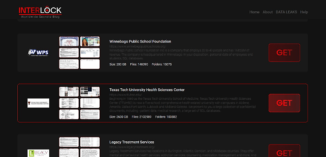Open the Texas Tech University Health Sciences Center title
The width and height of the screenshot is (326, 157).
pyautogui.click(x=147, y=90)
